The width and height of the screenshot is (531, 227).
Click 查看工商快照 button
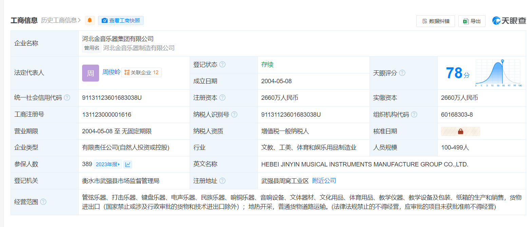(x=121, y=20)
